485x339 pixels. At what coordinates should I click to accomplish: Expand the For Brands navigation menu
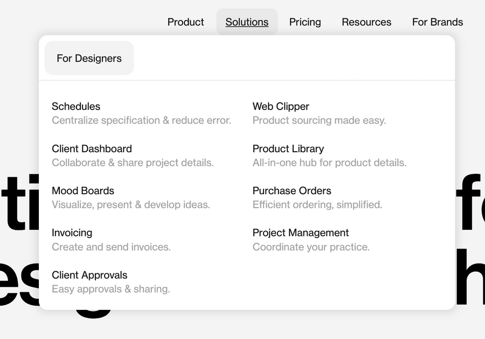(x=438, y=22)
